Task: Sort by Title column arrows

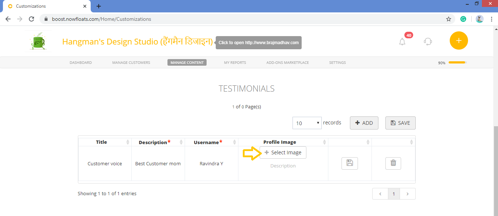Action: (128, 142)
